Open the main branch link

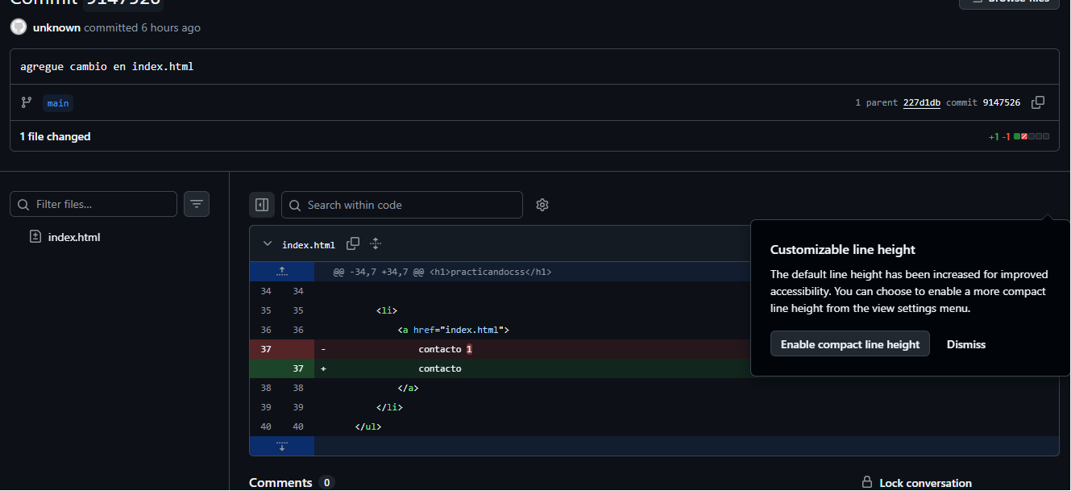point(58,103)
